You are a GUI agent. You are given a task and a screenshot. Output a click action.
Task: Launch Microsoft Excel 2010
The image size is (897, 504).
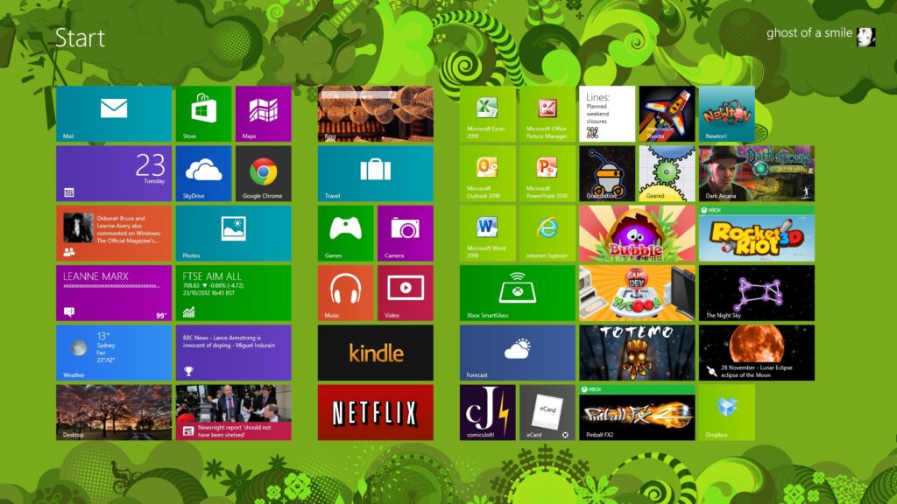(488, 114)
